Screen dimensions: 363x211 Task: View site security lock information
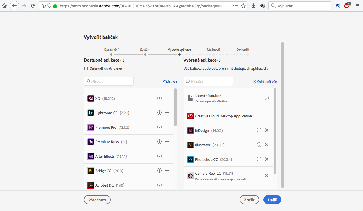[x=55, y=6]
